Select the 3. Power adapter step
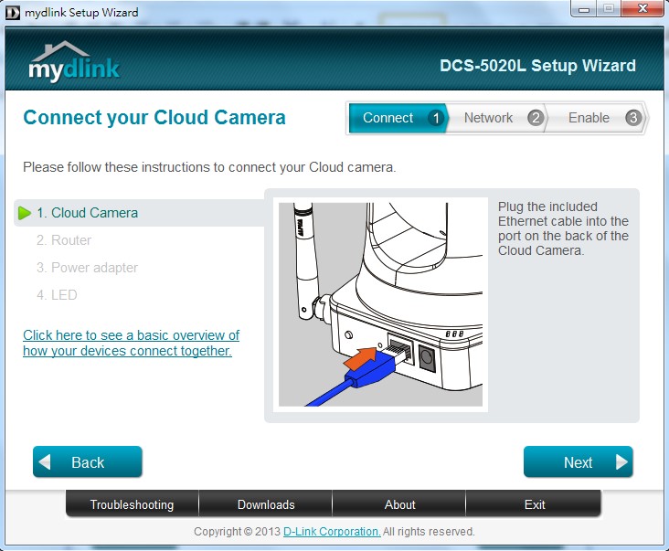 click(x=87, y=268)
